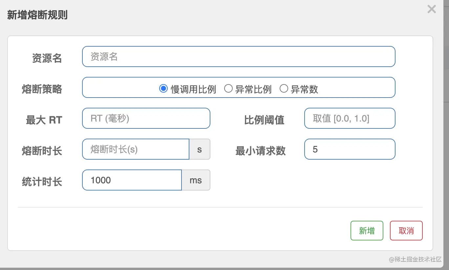
Task: Select the 异常数 radio option
Action: click(x=284, y=89)
